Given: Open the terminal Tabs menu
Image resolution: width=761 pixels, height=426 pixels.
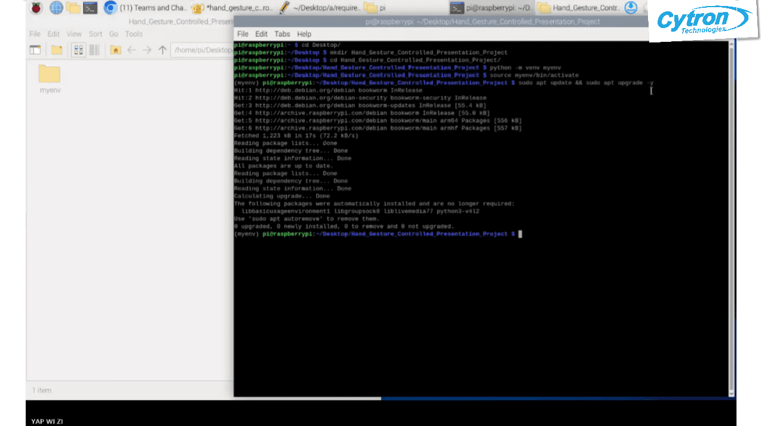Looking at the screenshot, I should (282, 34).
